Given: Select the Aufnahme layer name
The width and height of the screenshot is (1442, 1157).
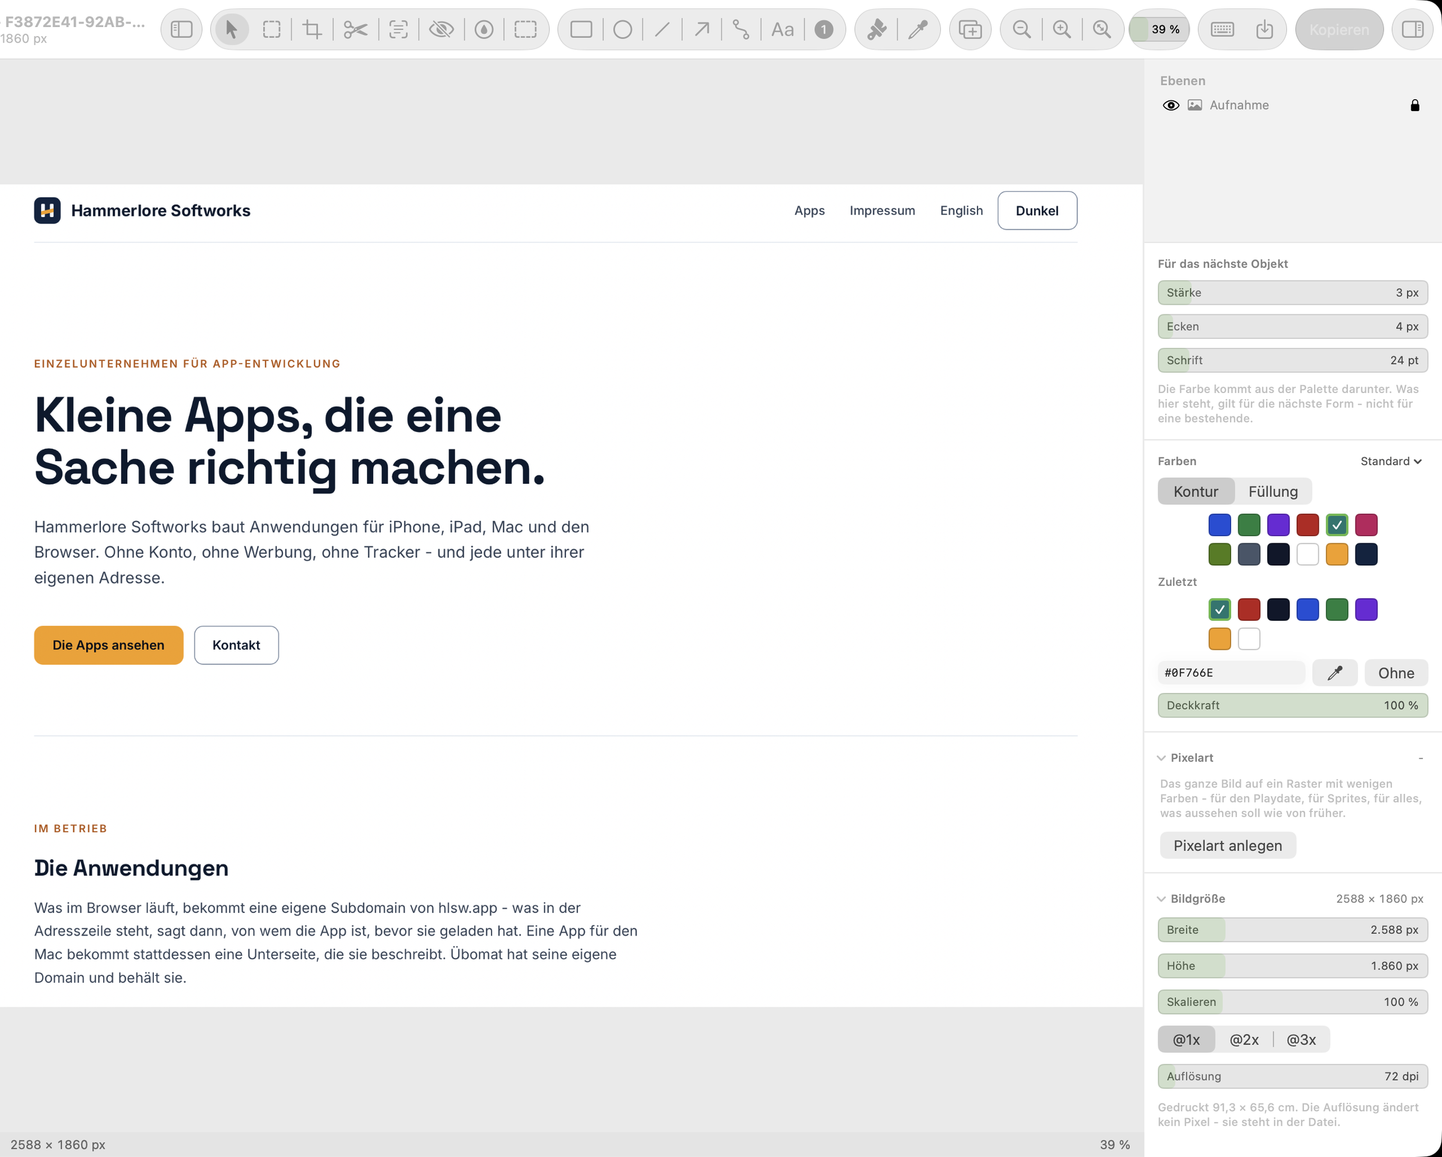Looking at the screenshot, I should point(1239,105).
